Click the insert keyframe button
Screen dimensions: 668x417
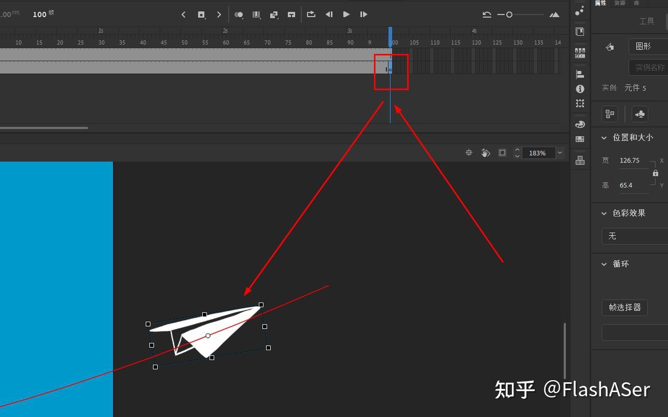point(201,15)
